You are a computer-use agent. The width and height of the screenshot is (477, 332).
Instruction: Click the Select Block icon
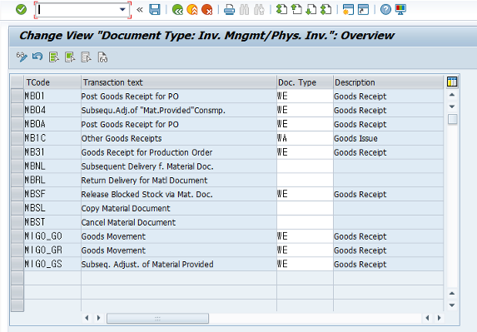[x=70, y=57]
